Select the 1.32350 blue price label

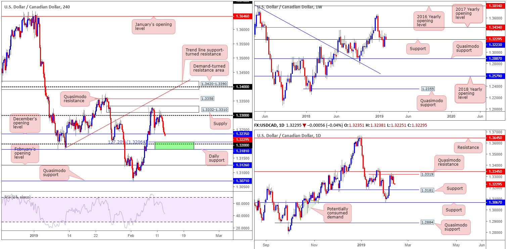tap(242, 134)
